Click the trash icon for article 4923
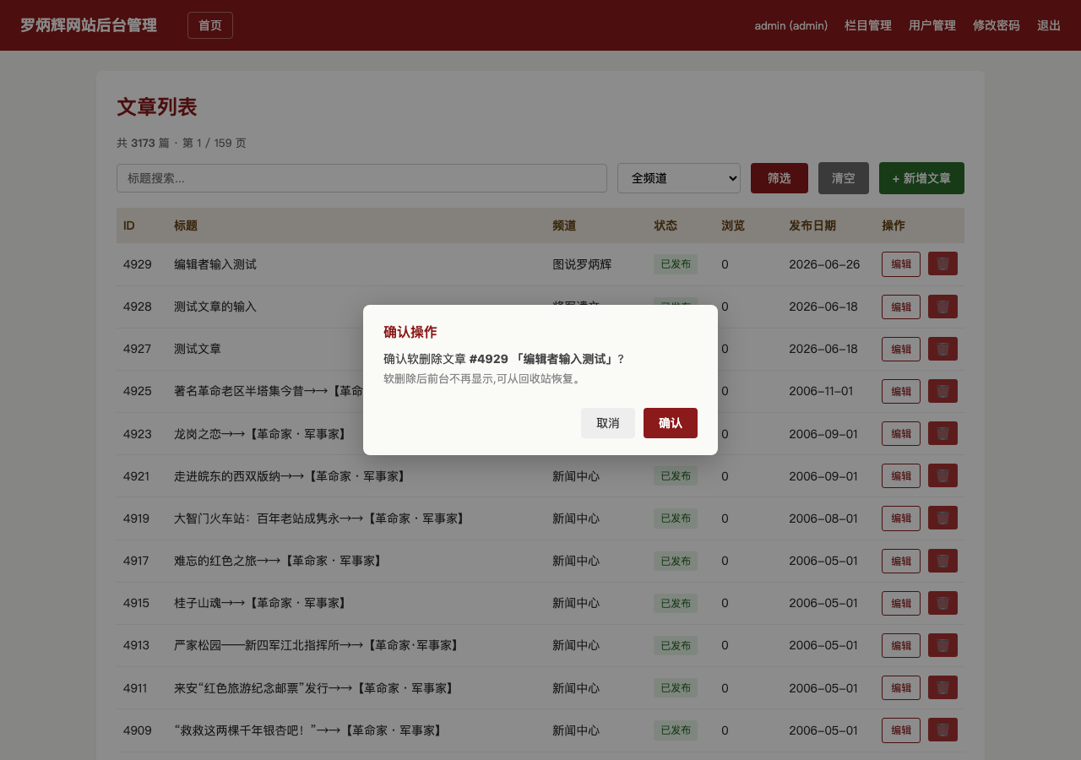This screenshot has height=760, width=1081. click(x=942, y=433)
